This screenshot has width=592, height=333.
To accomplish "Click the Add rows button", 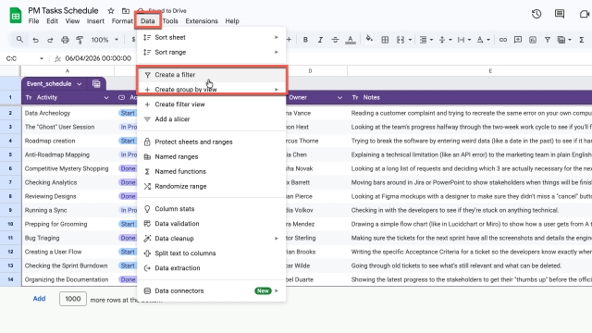I will coord(39,299).
